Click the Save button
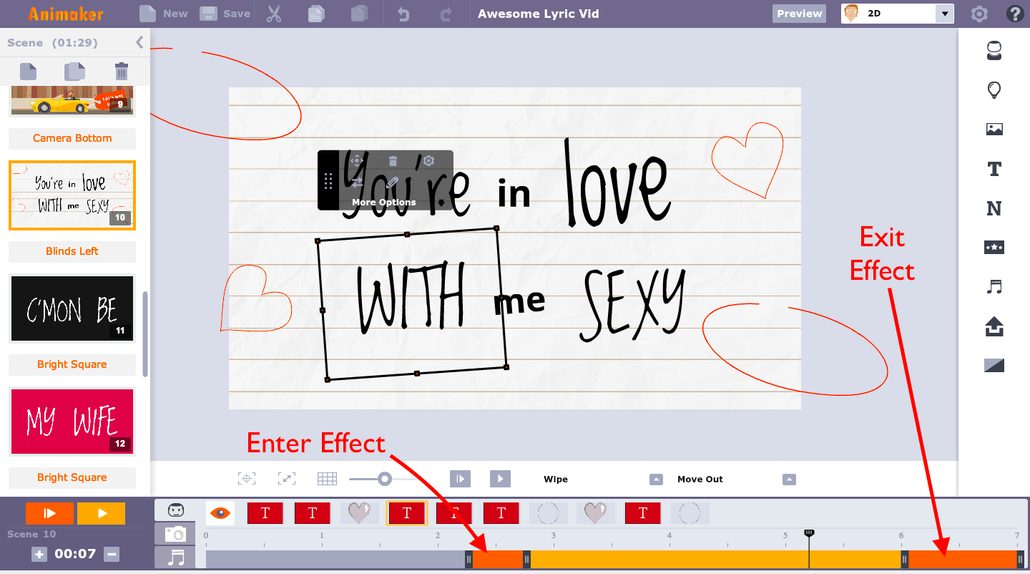This screenshot has height=574, width=1030. pos(225,14)
